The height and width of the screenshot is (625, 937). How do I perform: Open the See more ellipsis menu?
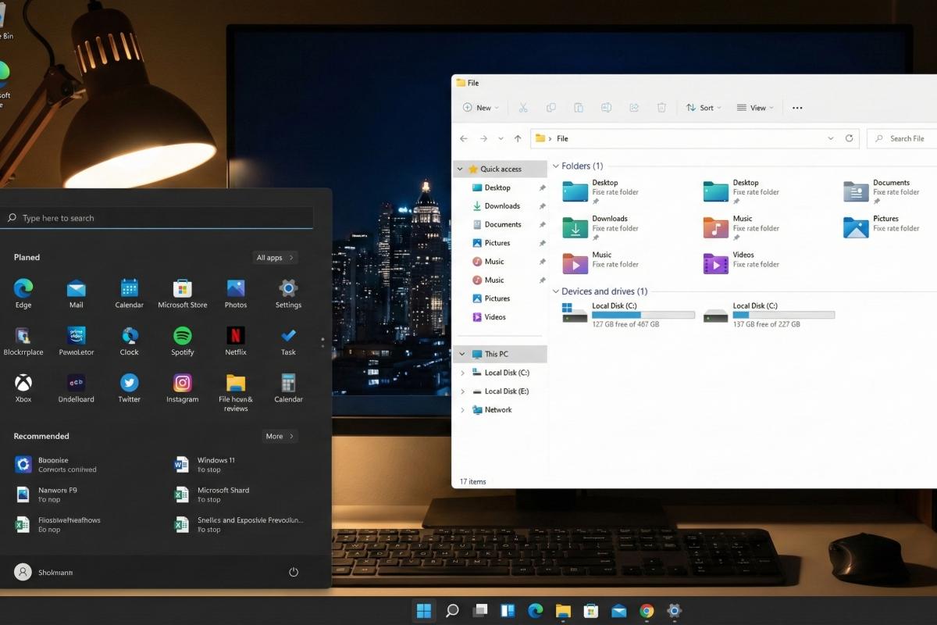[x=796, y=107]
